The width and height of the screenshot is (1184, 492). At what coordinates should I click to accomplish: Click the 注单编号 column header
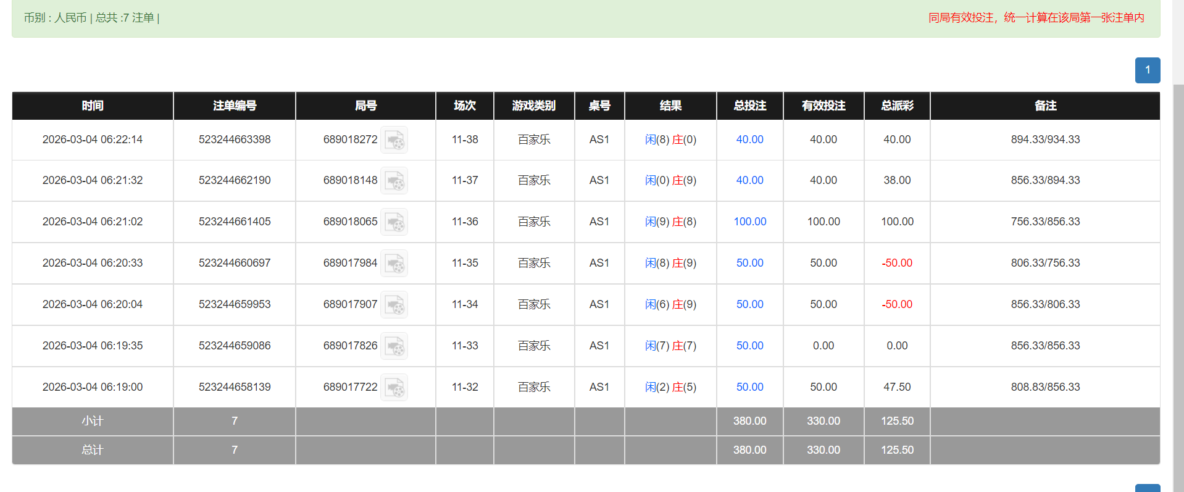click(235, 106)
